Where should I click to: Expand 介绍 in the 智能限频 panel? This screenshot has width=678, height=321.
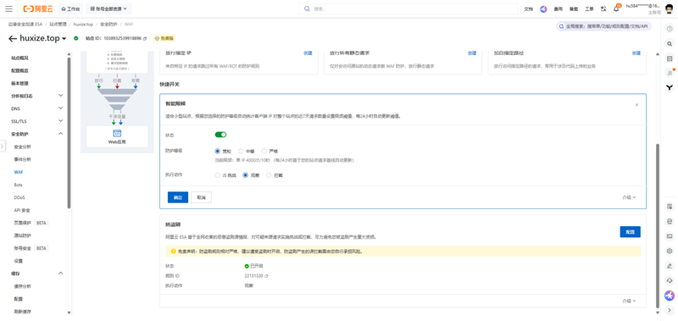pyautogui.click(x=629, y=197)
